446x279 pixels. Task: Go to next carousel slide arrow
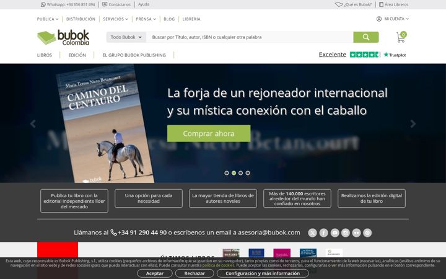click(x=413, y=123)
